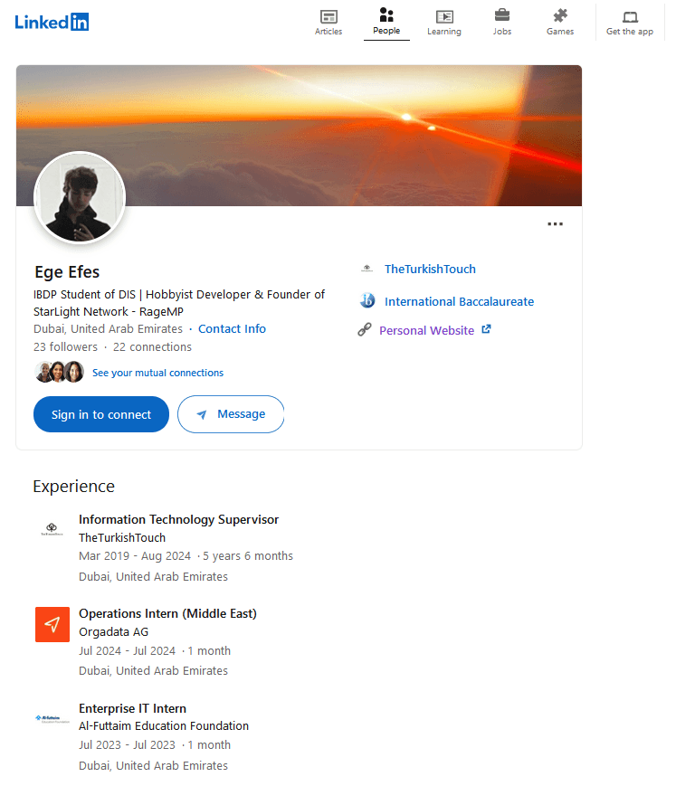The image size is (676, 786).
Task: Open the sunset cover banner image
Action: [299, 136]
